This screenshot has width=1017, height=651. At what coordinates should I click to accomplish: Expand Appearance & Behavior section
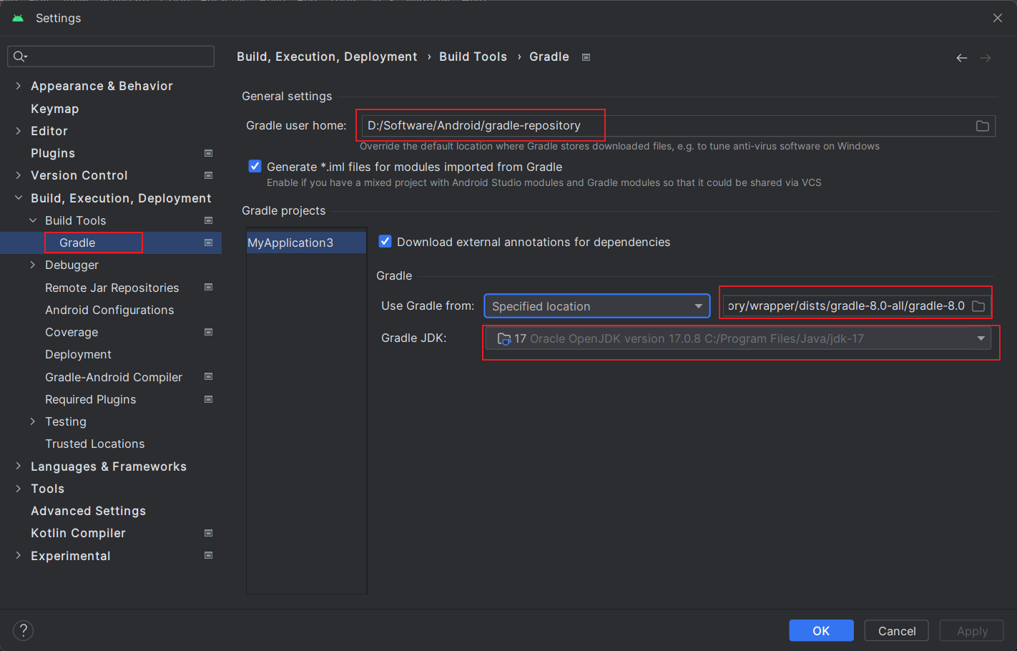pos(19,86)
